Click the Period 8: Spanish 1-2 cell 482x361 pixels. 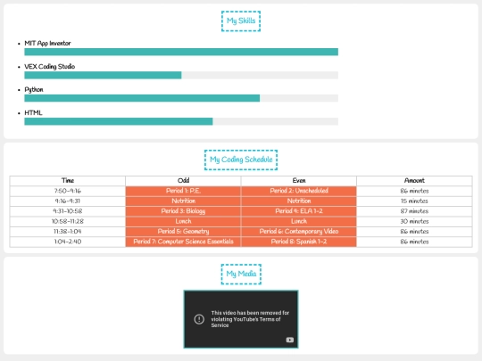pyautogui.click(x=299, y=242)
